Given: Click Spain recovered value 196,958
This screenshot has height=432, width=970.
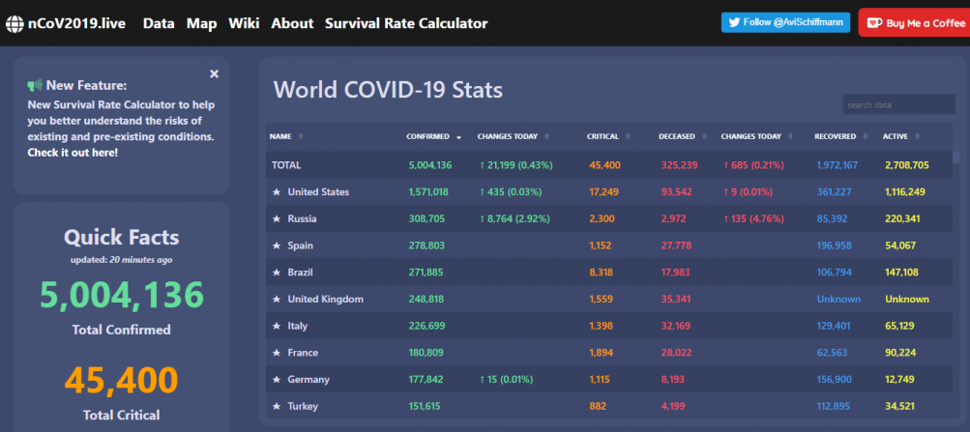Looking at the screenshot, I should click(x=834, y=245).
